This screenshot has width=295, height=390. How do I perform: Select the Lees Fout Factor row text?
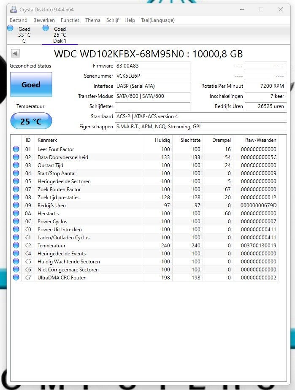[x=56, y=149]
